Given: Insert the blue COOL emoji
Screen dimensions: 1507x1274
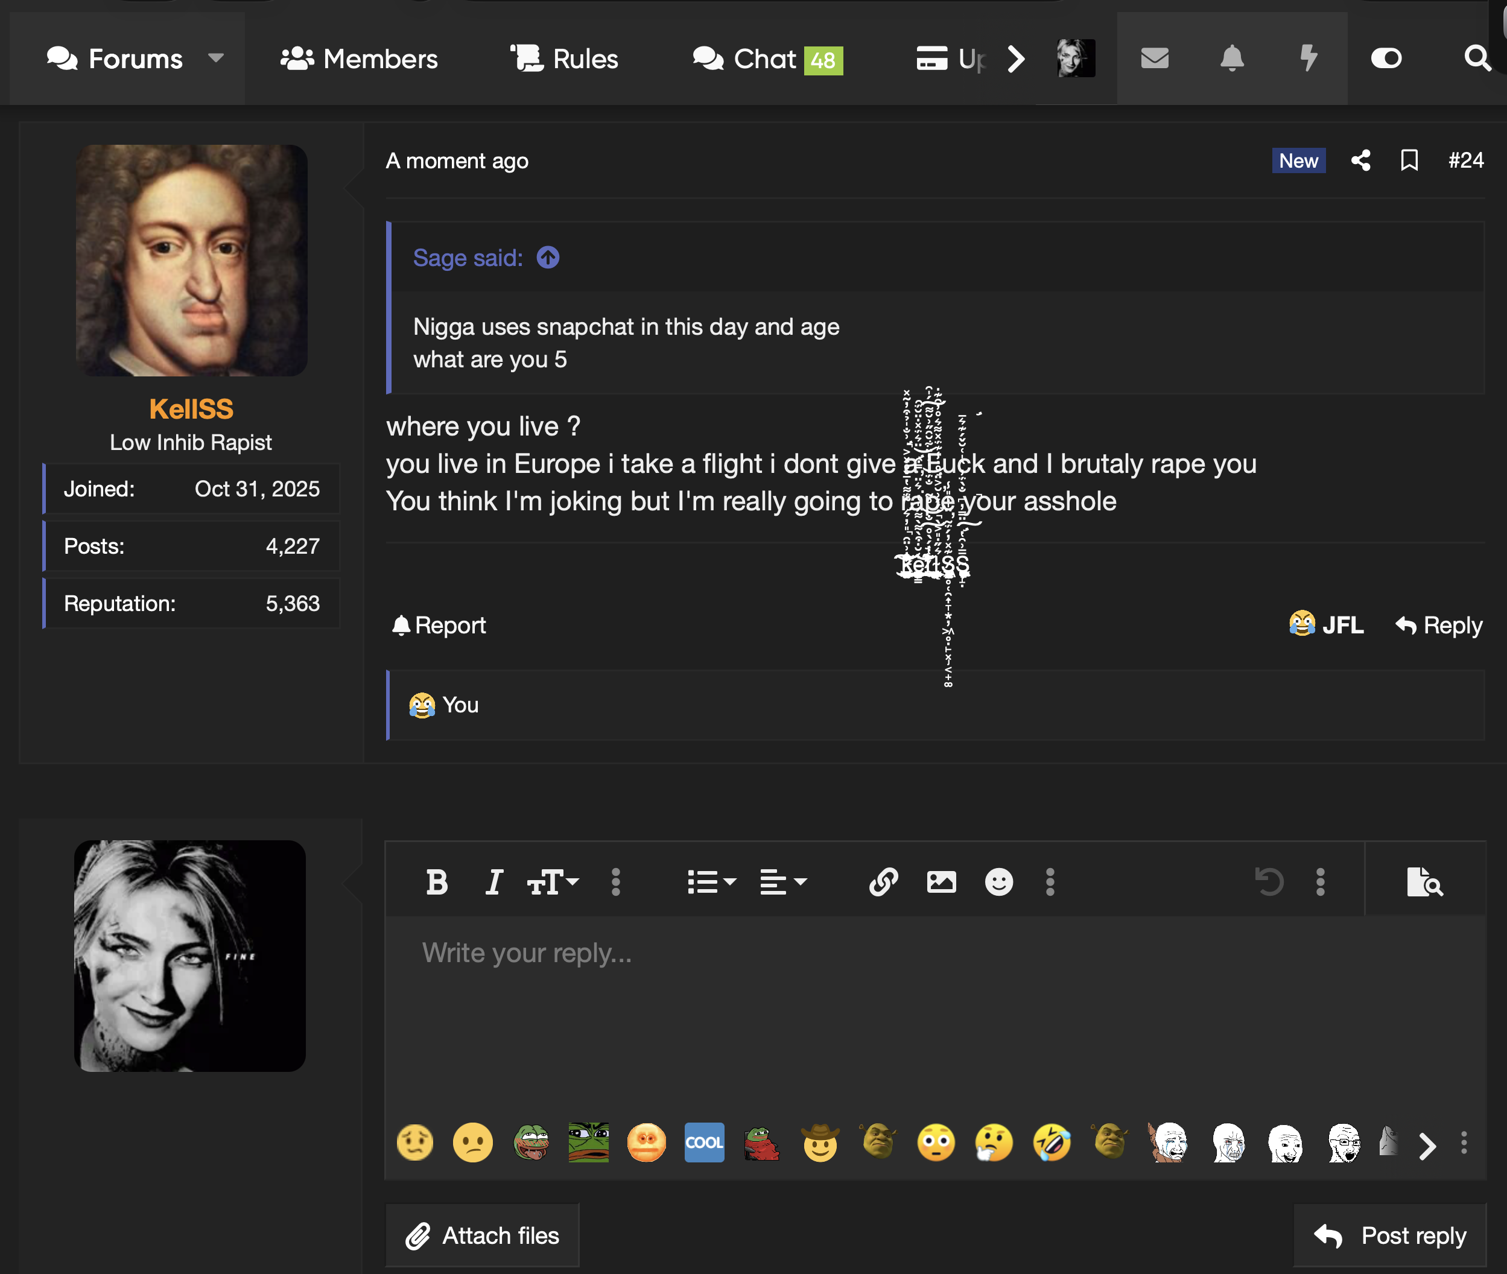Looking at the screenshot, I should tap(705, 1142).
